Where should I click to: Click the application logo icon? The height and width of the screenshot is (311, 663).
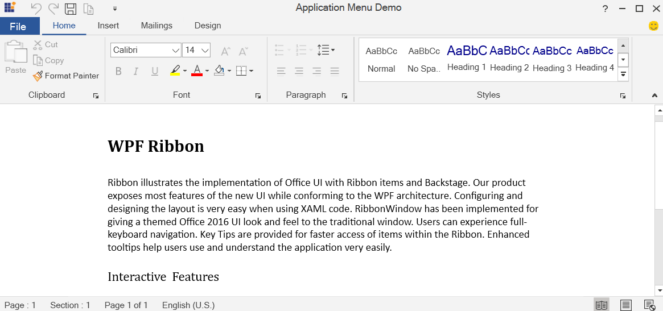pos(10,7)
